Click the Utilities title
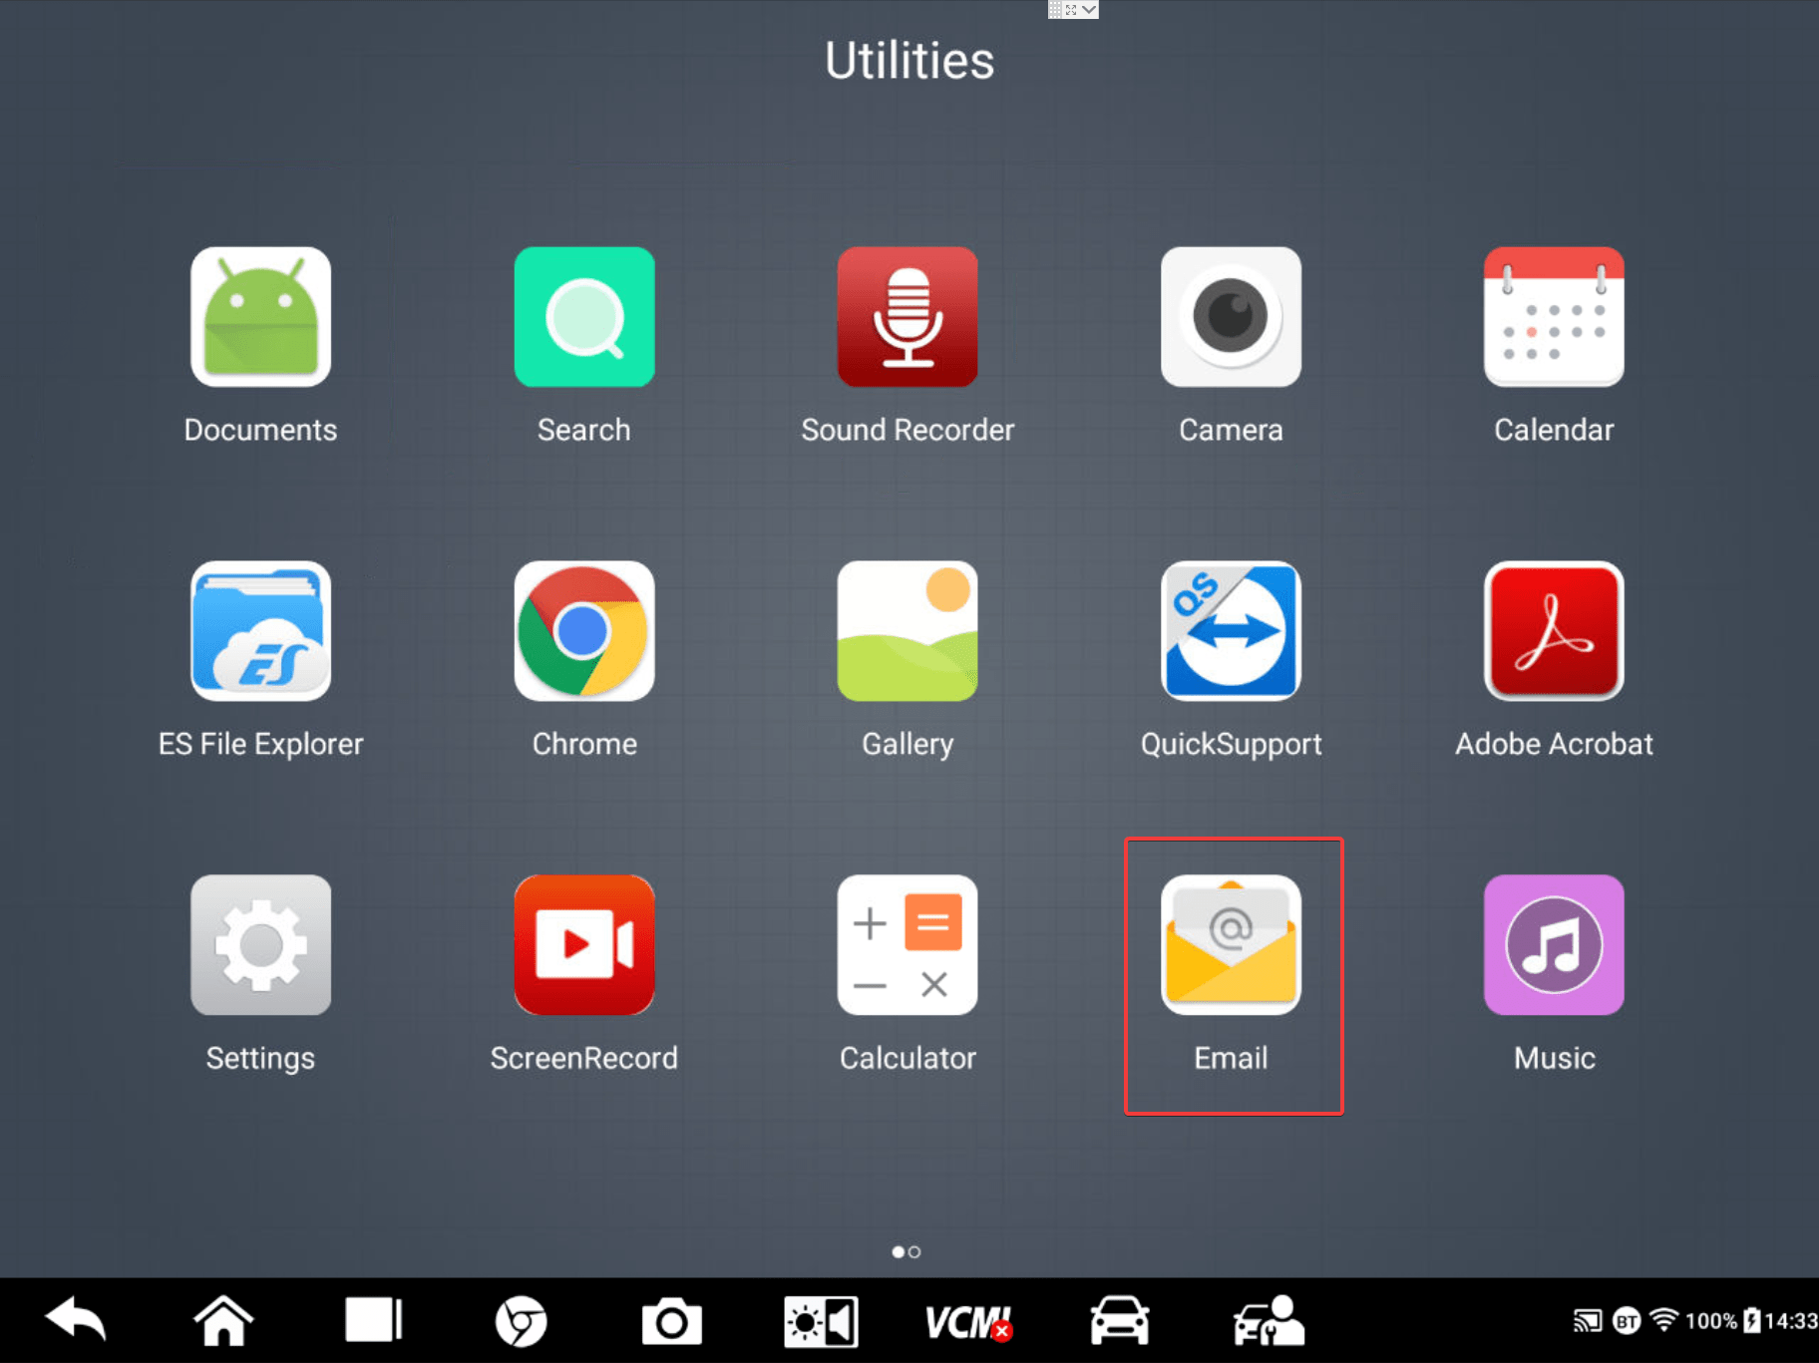The width and height of the screenshot is (1819, 1363). point(909,61)
